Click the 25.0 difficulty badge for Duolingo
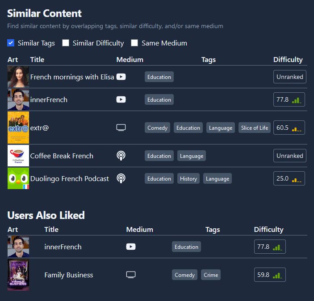Viewport: 314px width, 301px height. (x=289, y=178)
